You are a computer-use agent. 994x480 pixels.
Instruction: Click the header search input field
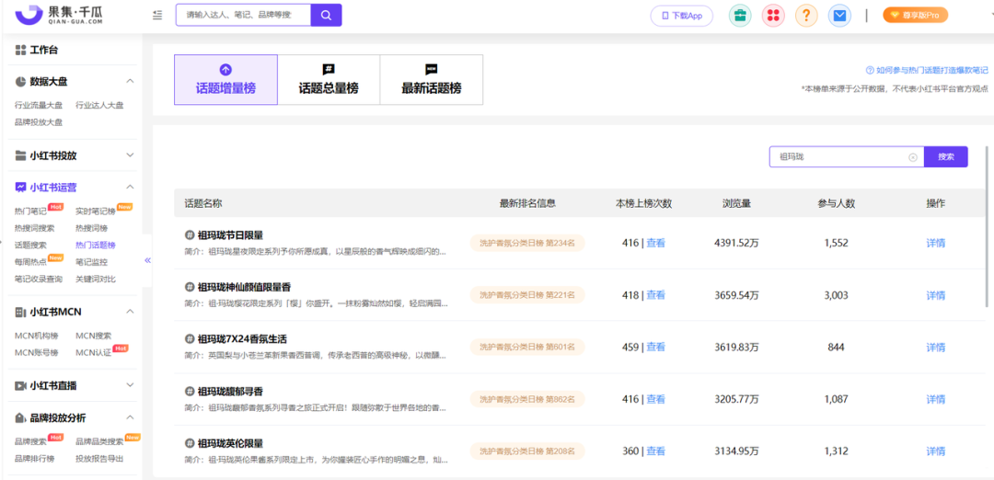pos(243,16)
